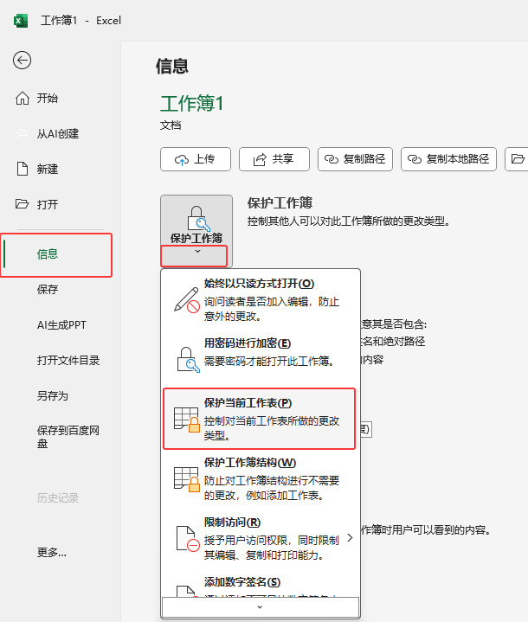Click the cloud upload icon in 上传
The image size is (528, 622).
(x=182, y=160)
